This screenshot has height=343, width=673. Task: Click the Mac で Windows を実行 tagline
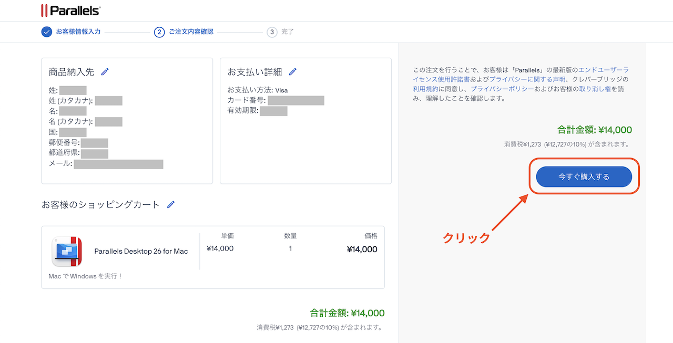click(x=85, y=276)
